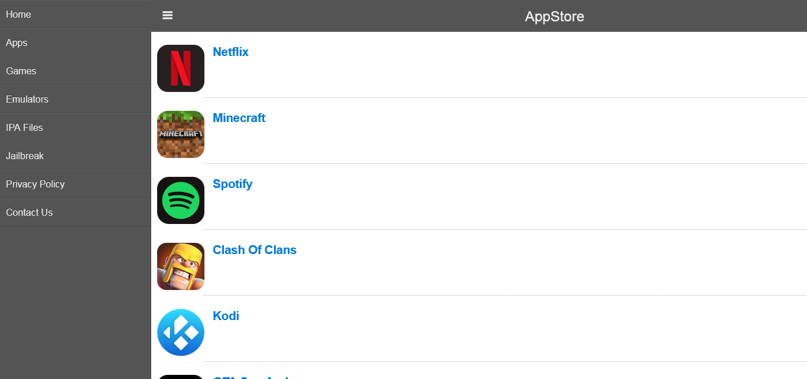Screen dimensions: 807x379
Task: Open the Jailbreak menu entry
Action: pos(76,156)
